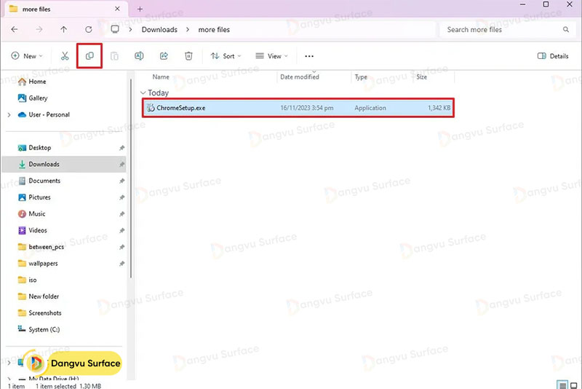Click chevron between Downloads and more files

(188, 29)
